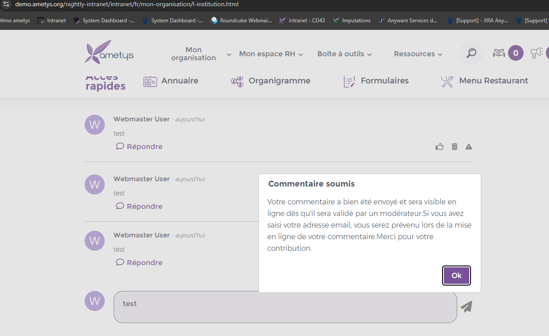Click the megaphone announcements icon
The height and width of the screenshot is (336, 549).
pos(537,53)
